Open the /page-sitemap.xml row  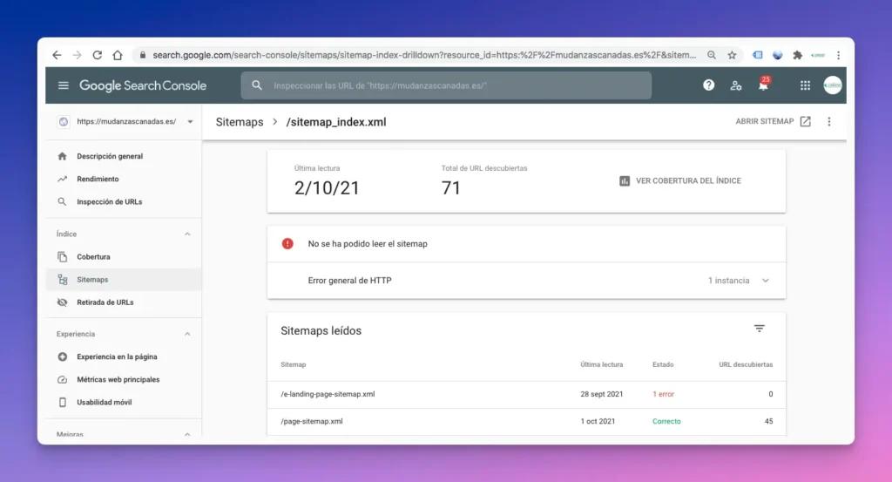[x=526, y=422]
